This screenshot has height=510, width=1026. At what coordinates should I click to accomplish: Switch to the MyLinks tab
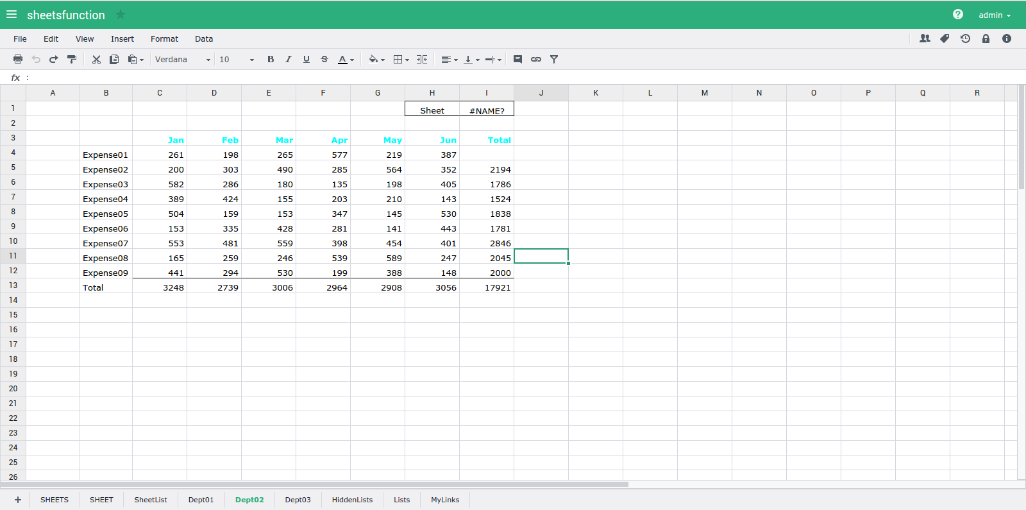[x=445, y=500]
